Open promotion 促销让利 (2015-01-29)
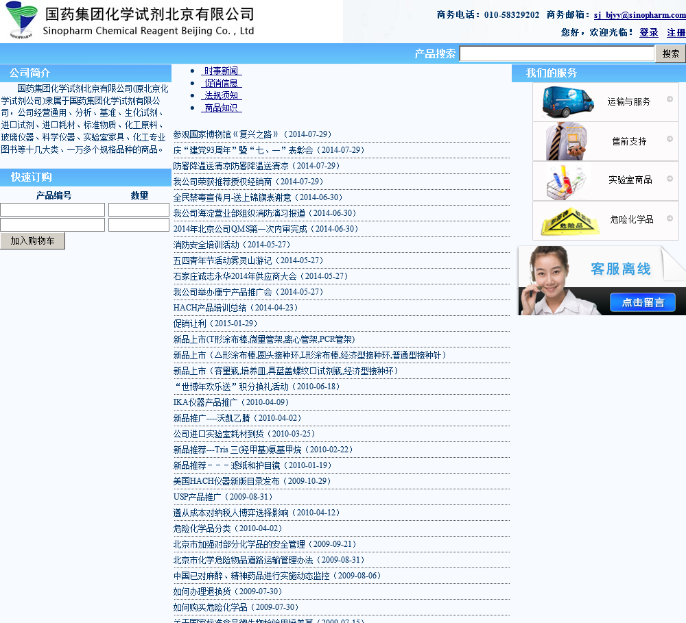Image resolution: width=686 pixels, height=623 pixels. (x=215, y=323)
